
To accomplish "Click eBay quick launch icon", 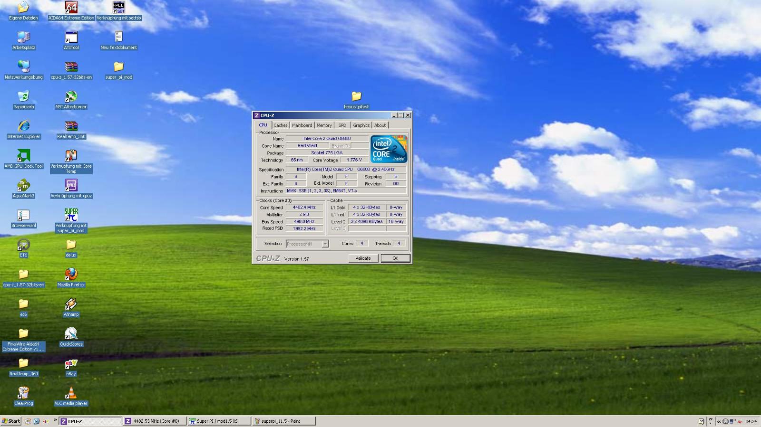I will tap(46, 421).
